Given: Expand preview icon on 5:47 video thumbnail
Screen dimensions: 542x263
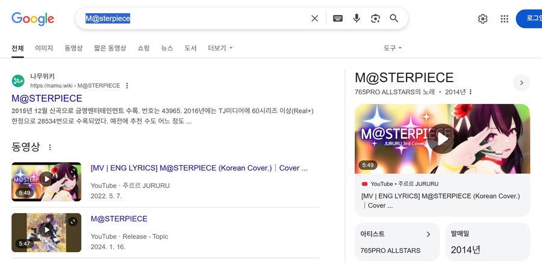Looking at the screenshot, I should [x=73, y=222].
